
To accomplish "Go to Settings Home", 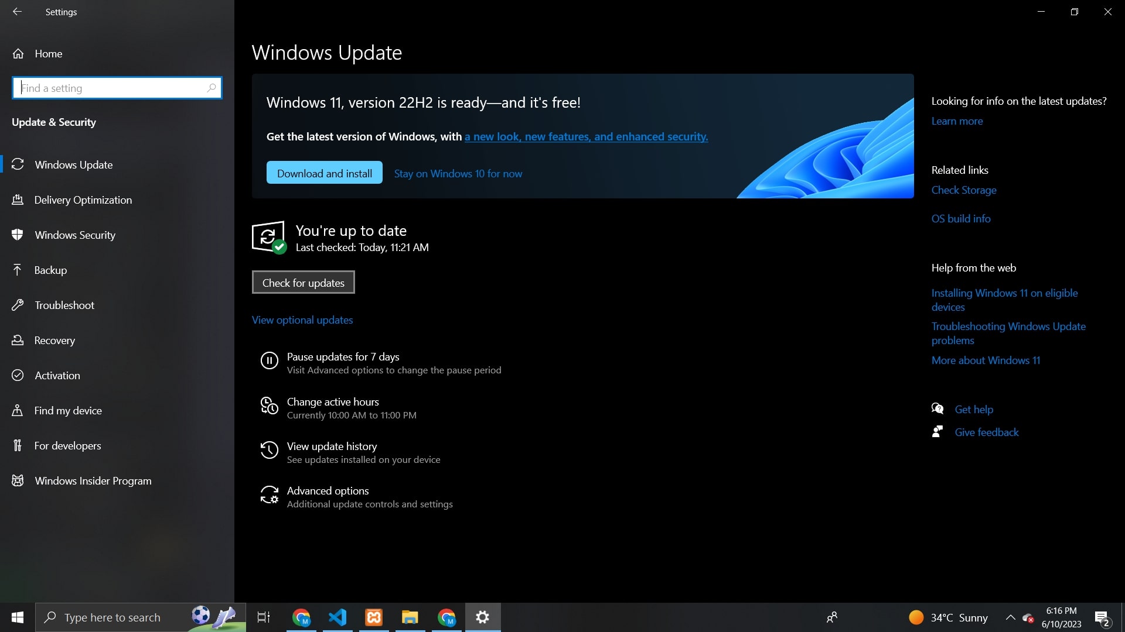I will click(x=48, y=54).
